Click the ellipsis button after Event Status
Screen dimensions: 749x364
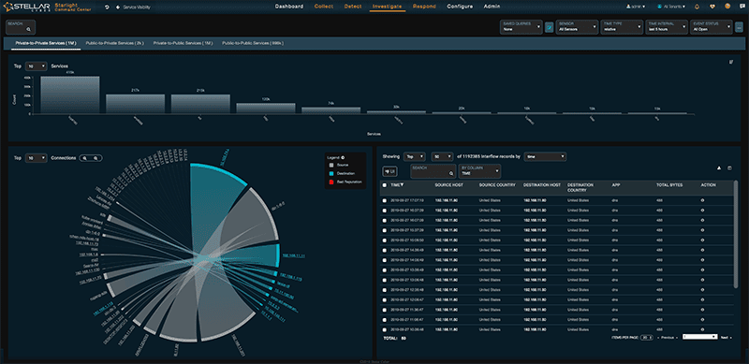click(739, 27)
